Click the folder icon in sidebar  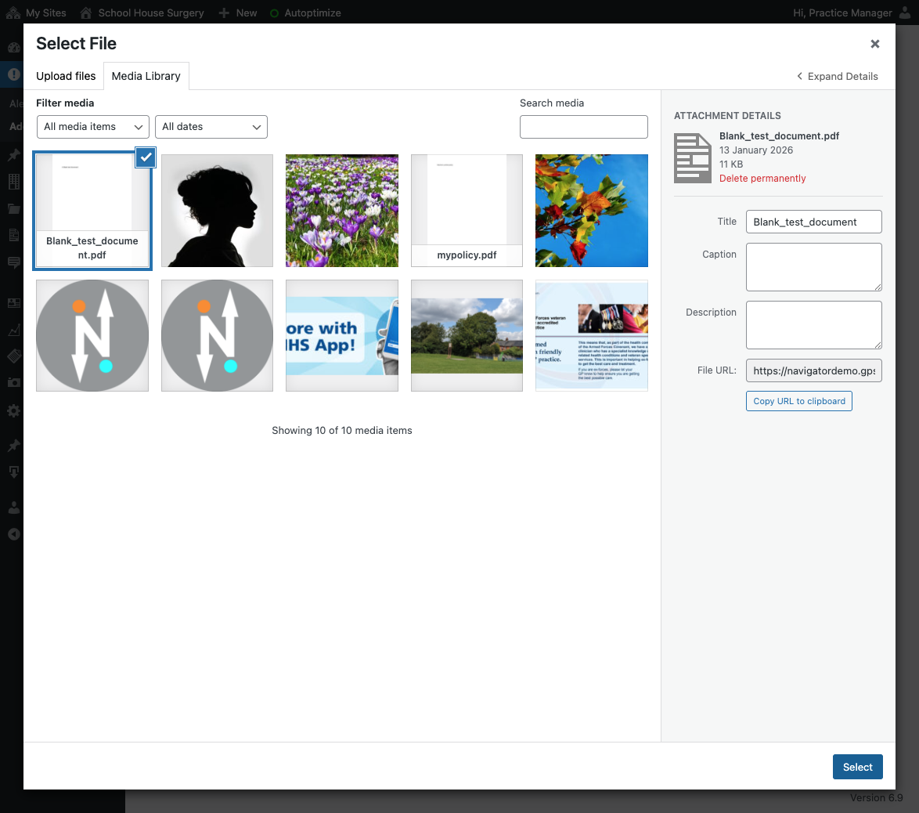coord(14,209)
